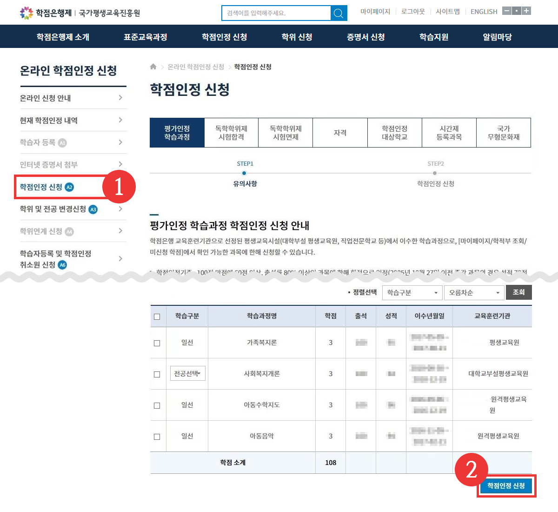558x512 pixels.
Task: Click the font size increase plus icon
Action: [526, 11]
